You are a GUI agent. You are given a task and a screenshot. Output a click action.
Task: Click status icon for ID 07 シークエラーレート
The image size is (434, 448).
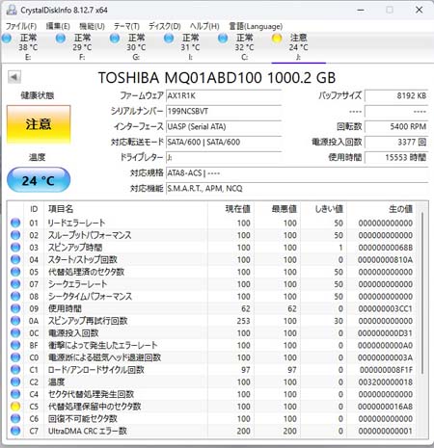pyautogui.click(x=15, y=284)
